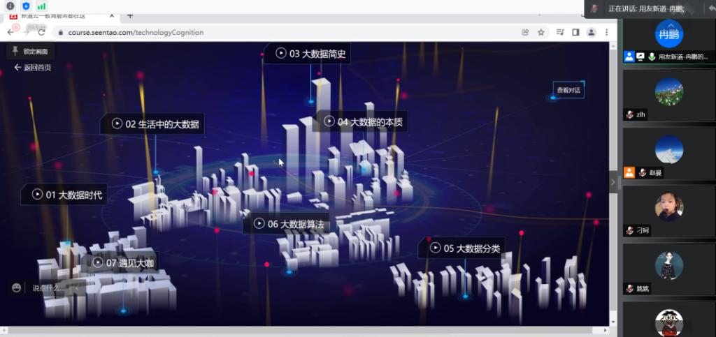This screenshot has width=716, height=337.
Task: Open Chrome three-dot menu
Action: pyautogui.click(x=607, y=32)
